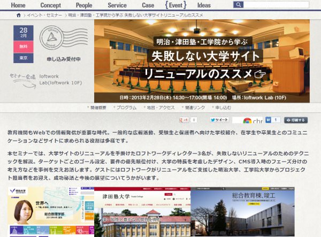The width and height of the screenshot is (321, 237).
Task: Click the loftwork postmark stamp logo
Action: click(x=64, y=38)
